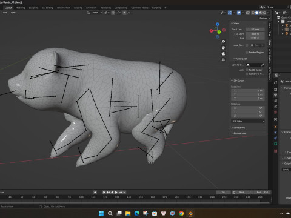Image resolution: width=291 pixels, height=218 pixels.
Task: Open the Object menu in viewport header
Action: coord(13,13)
